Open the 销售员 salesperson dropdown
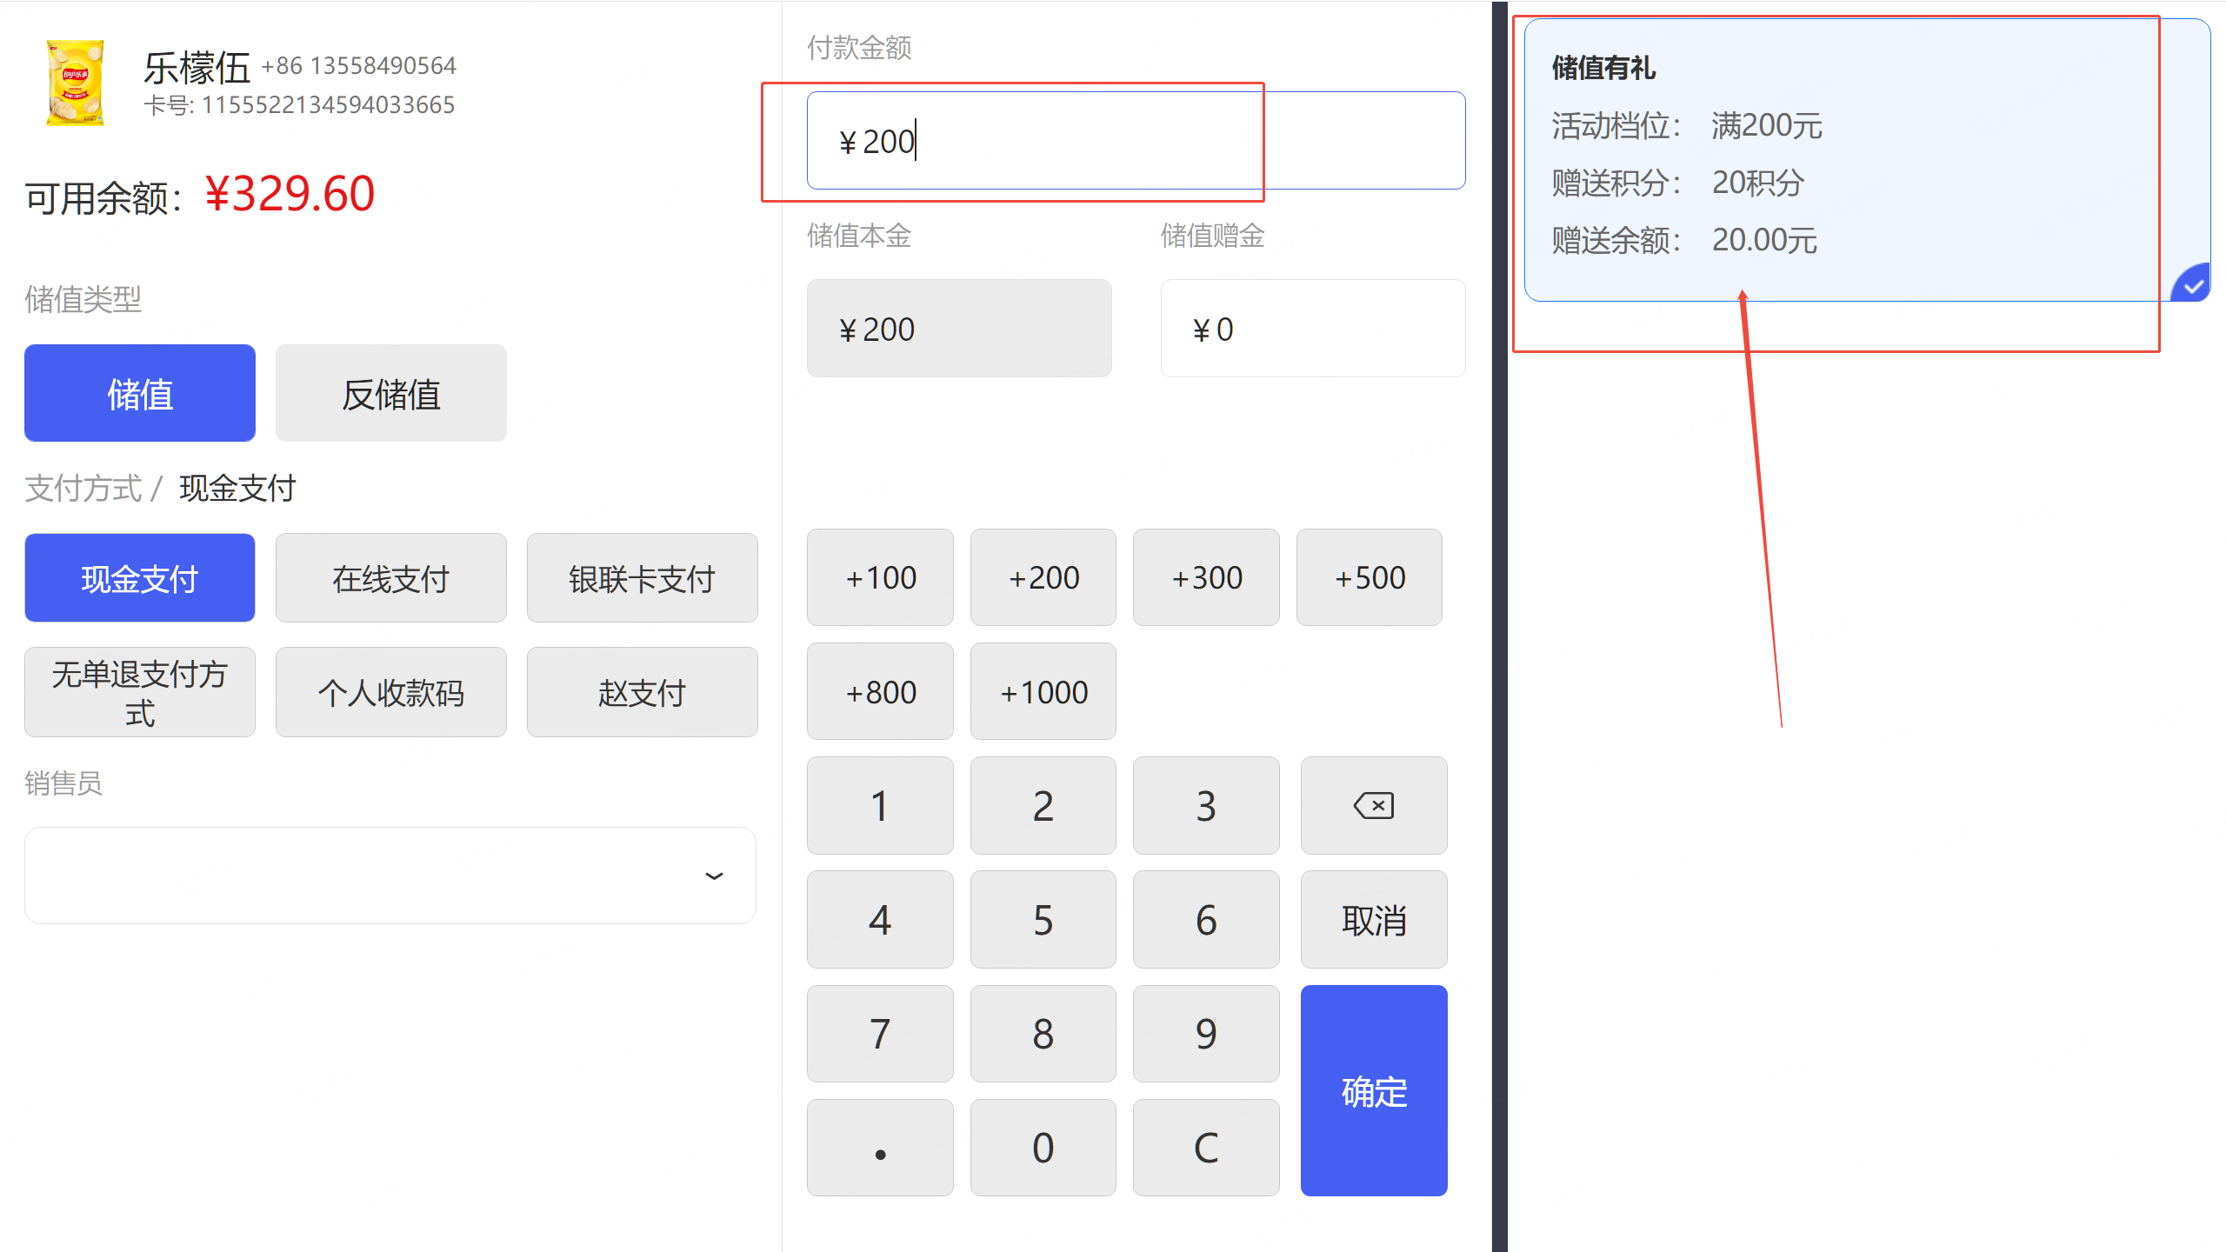Image resolution: width=2226 pixels, height=1252 pixels. coord(390,875)
